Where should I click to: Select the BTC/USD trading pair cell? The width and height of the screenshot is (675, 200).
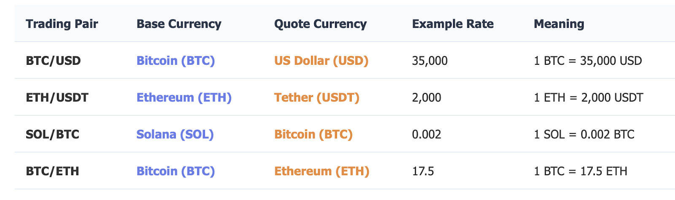[53, 61]
